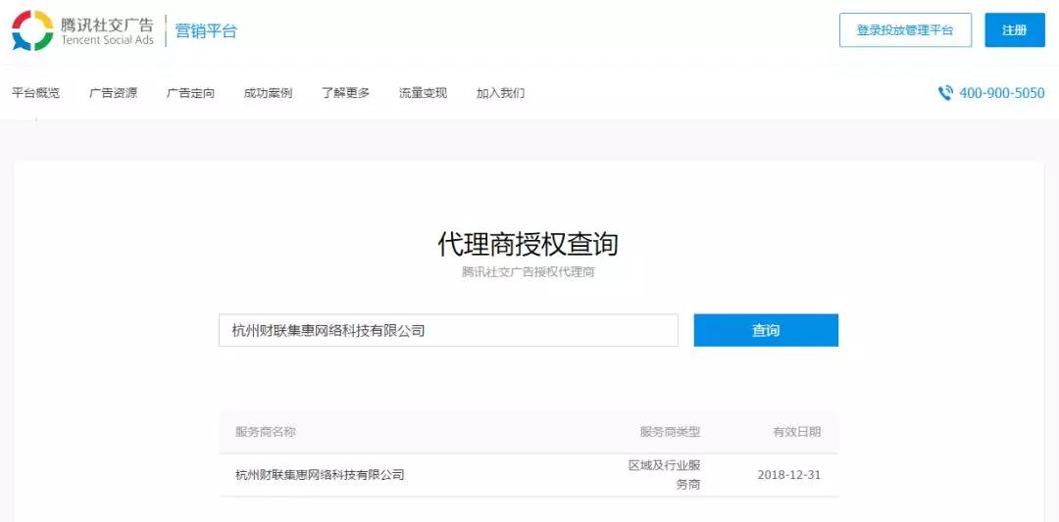Open 成功案例 from the navigation

pyautogui.click(x=269, y=93)
